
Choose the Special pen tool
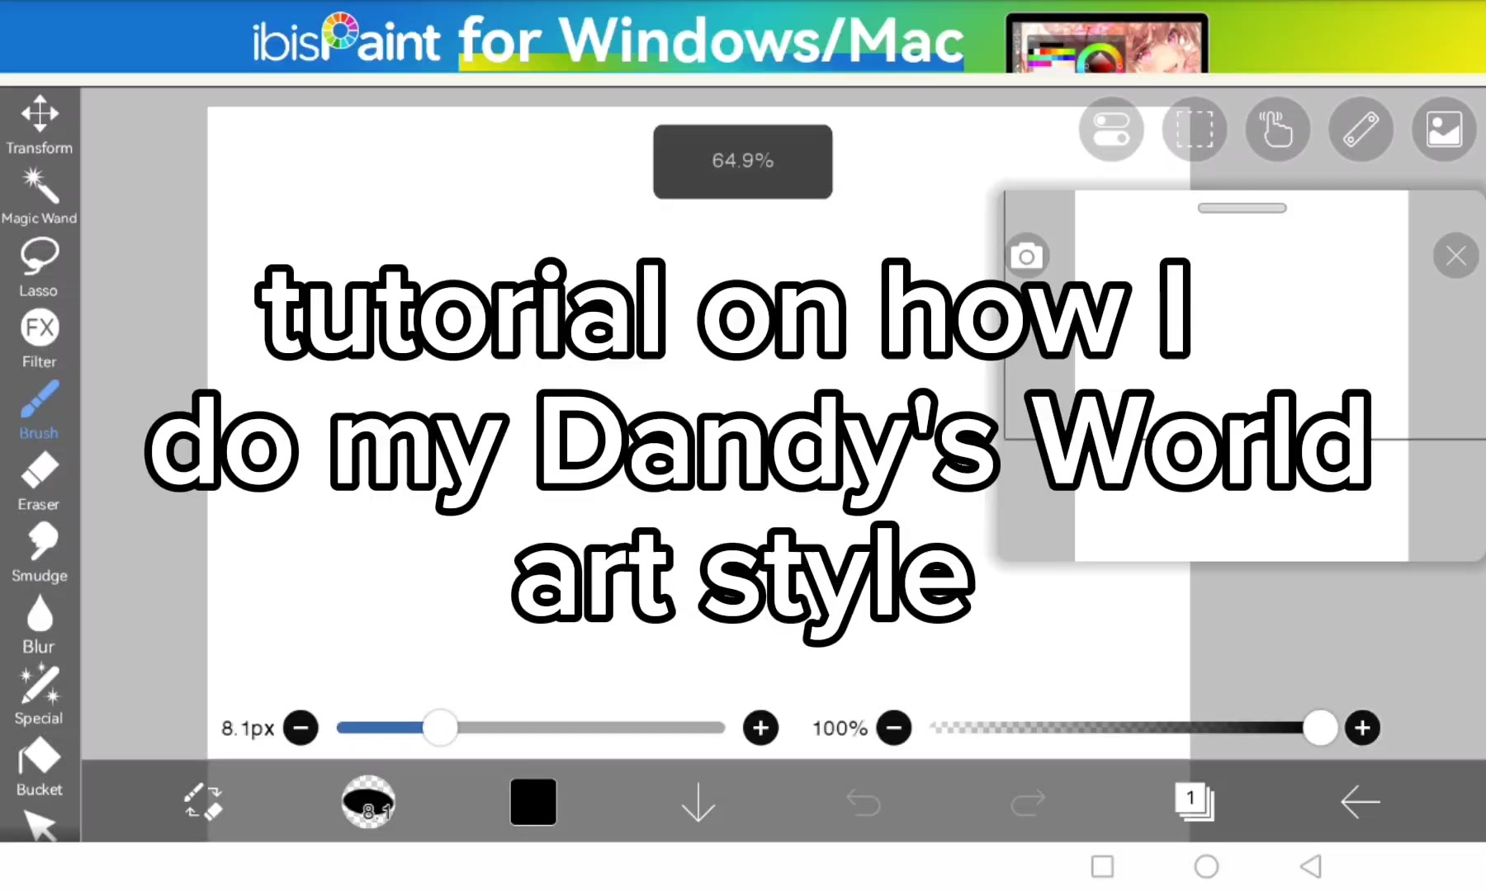[x=40, y=695]
